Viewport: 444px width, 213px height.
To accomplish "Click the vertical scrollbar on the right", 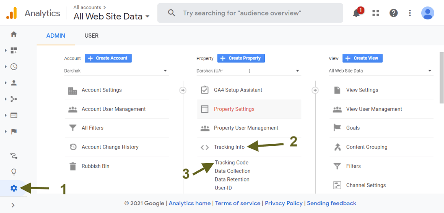I will [442, 78].
